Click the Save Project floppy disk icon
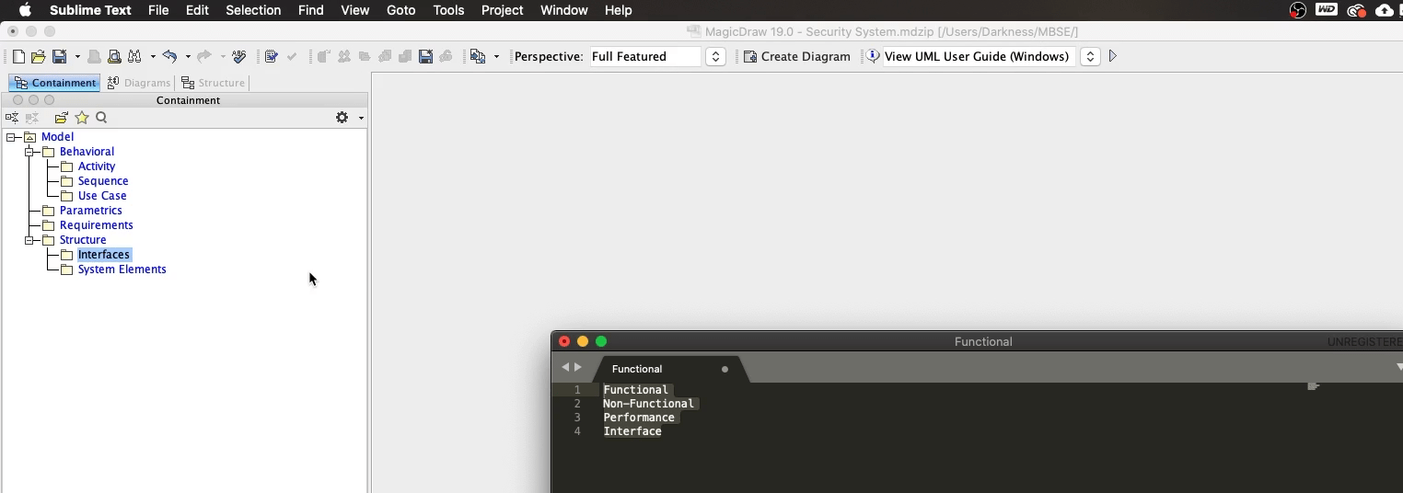 [59, 57]
